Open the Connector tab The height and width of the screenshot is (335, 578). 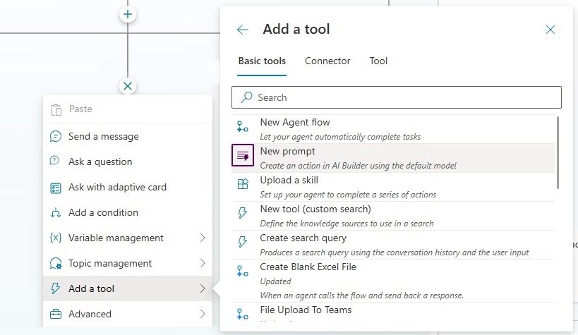[x=327, y=61]
